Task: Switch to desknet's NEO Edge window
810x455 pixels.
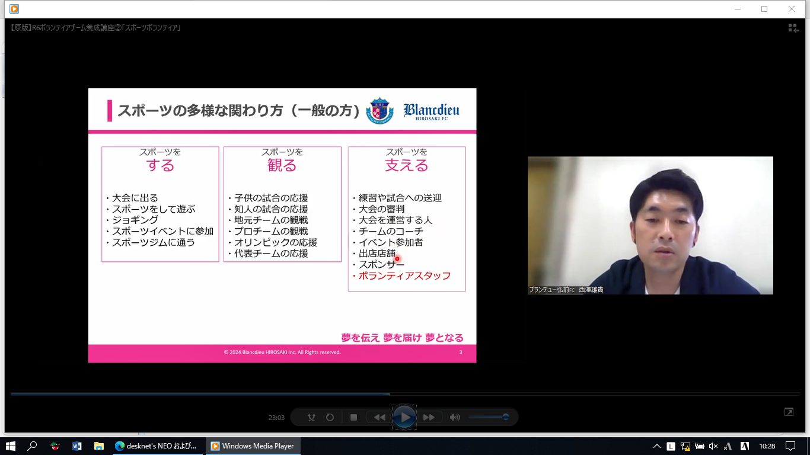Action: pos(157,446)
